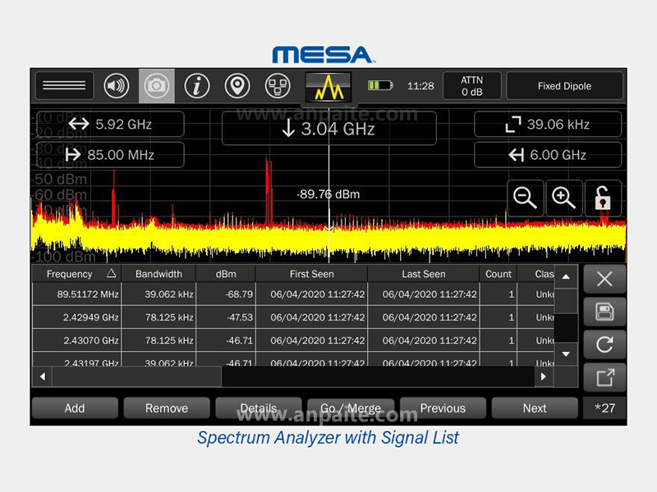This screenshot has height=492, width=657.
Task: Open the ATTN 0 dB attenuation setting
Action: (x=471, y=86)
